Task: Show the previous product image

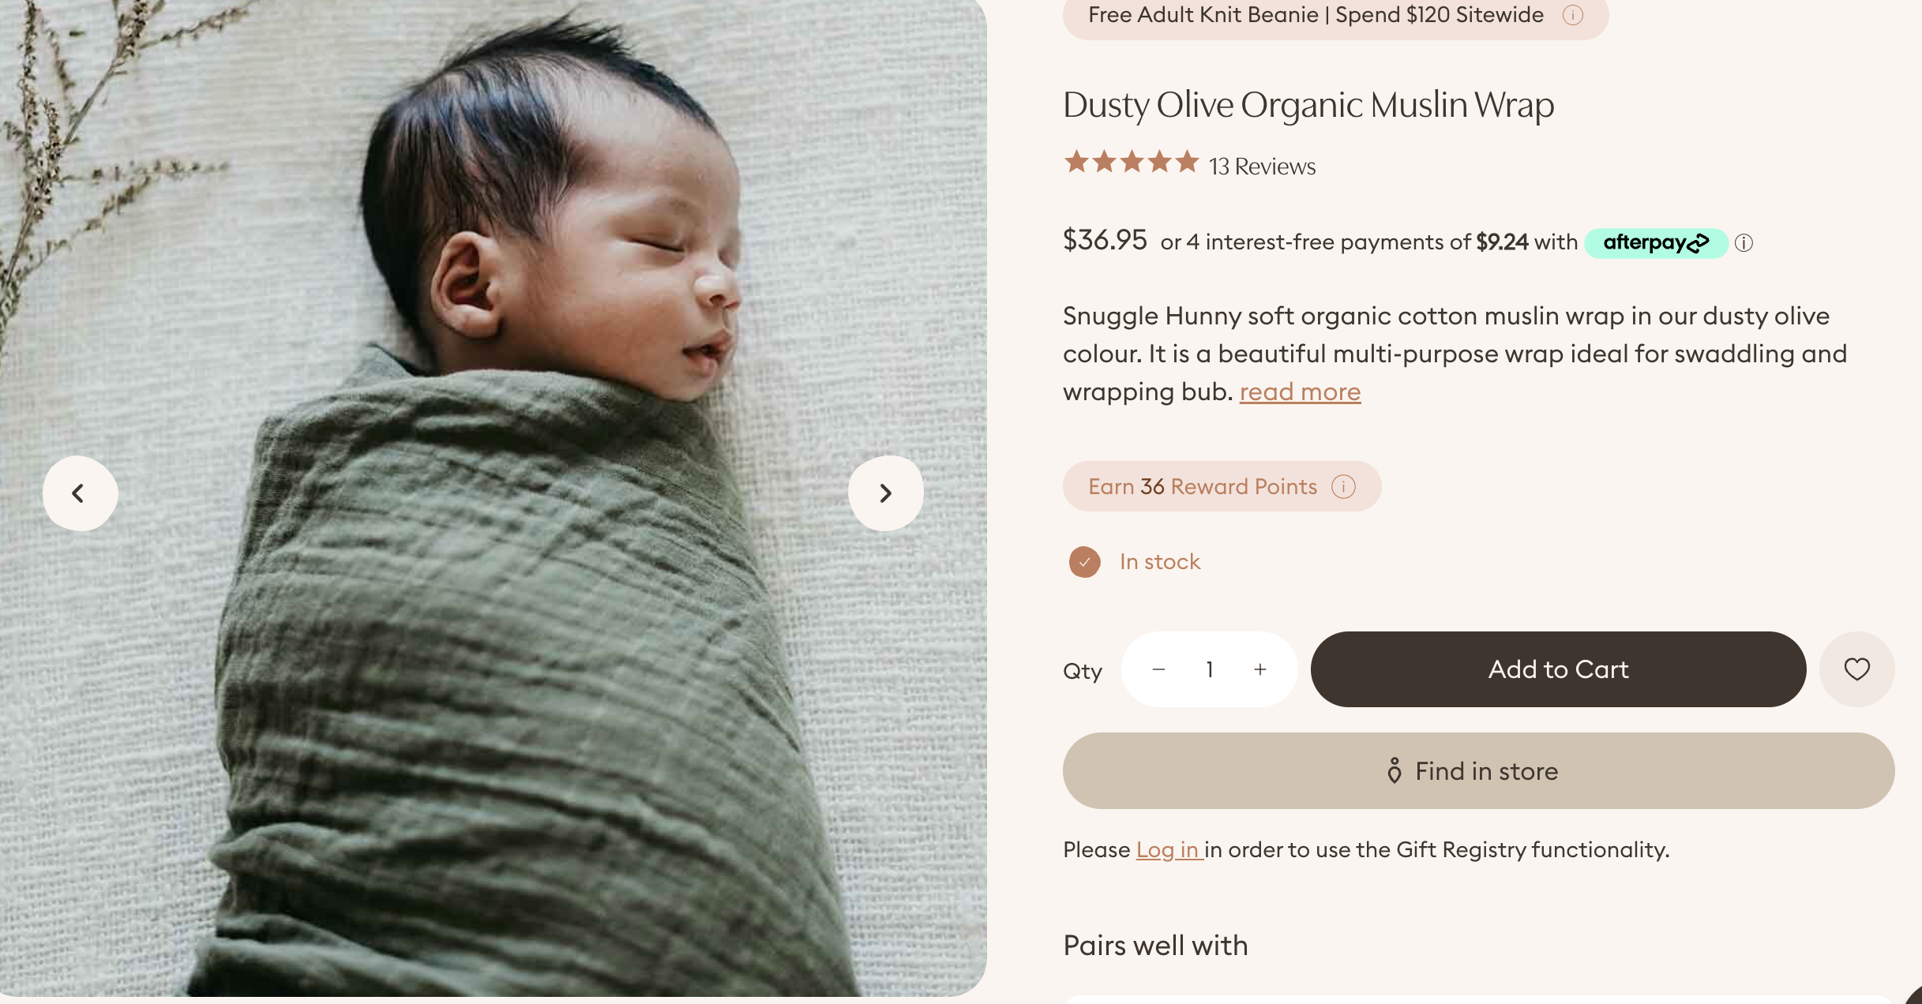Action: pos(80,493)
